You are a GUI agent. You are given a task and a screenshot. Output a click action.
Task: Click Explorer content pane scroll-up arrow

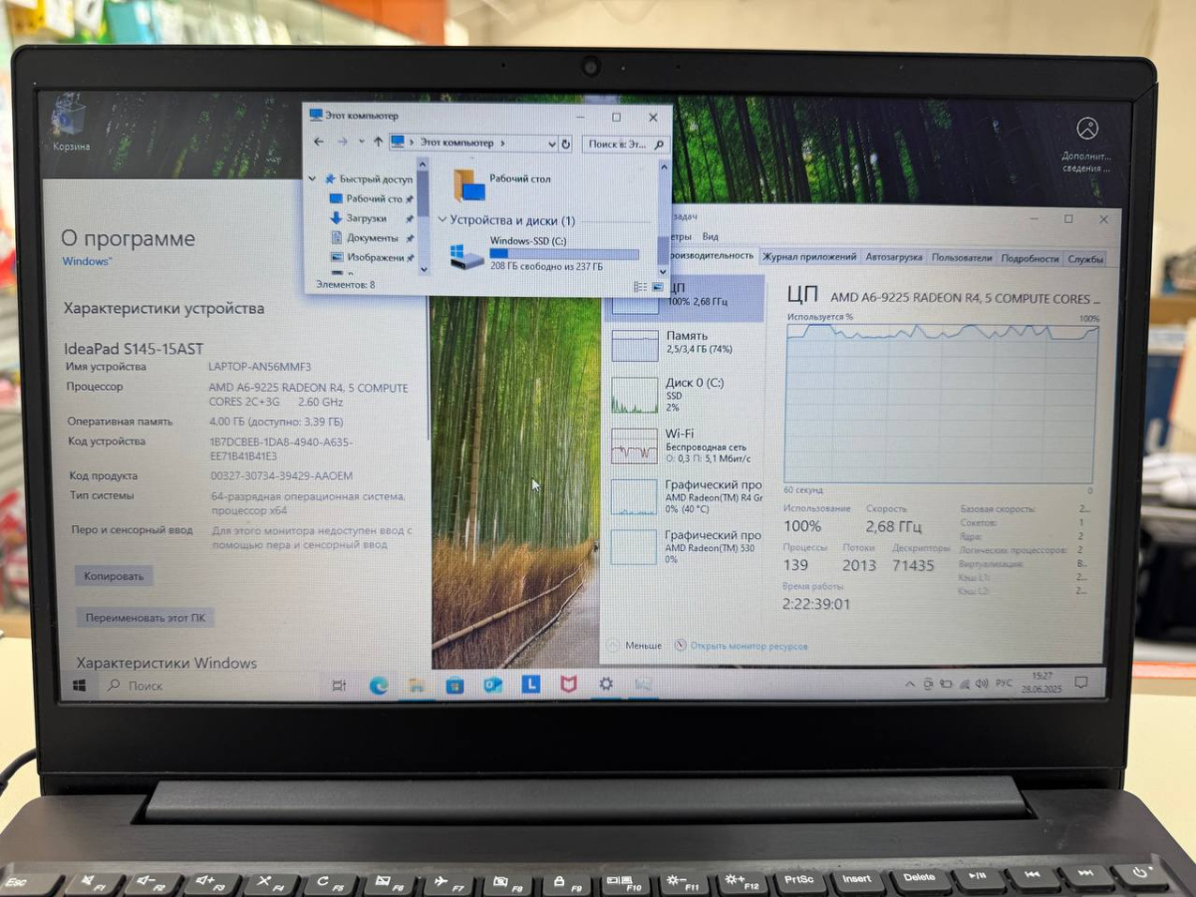[x=662, y=167]
